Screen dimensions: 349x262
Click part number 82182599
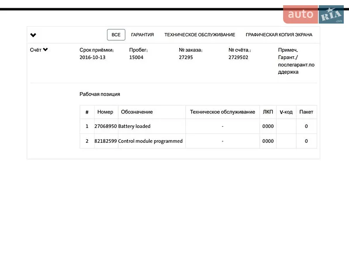tap(106, 141)
